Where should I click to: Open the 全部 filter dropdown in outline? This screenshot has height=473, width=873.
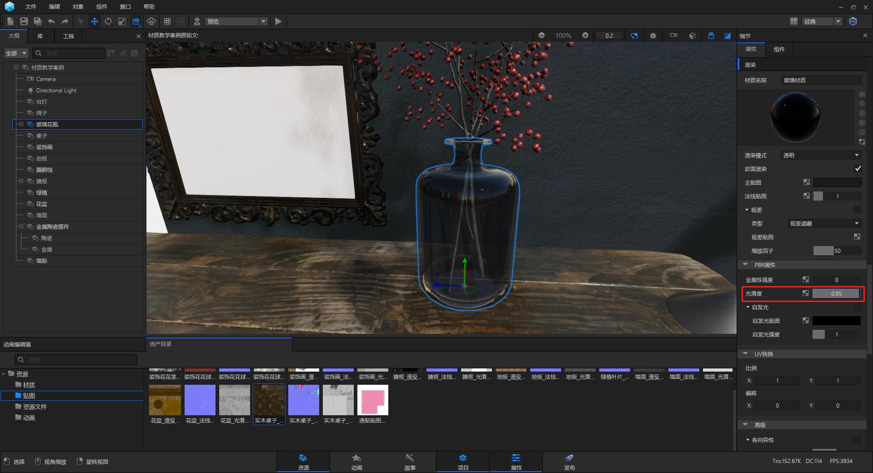[x=16, y=53]
